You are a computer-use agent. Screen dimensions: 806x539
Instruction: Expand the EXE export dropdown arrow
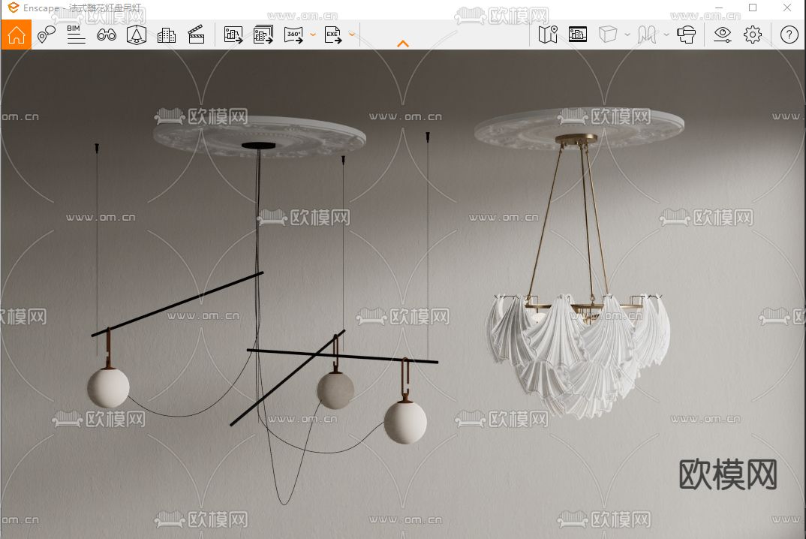(x=352, y=35)
